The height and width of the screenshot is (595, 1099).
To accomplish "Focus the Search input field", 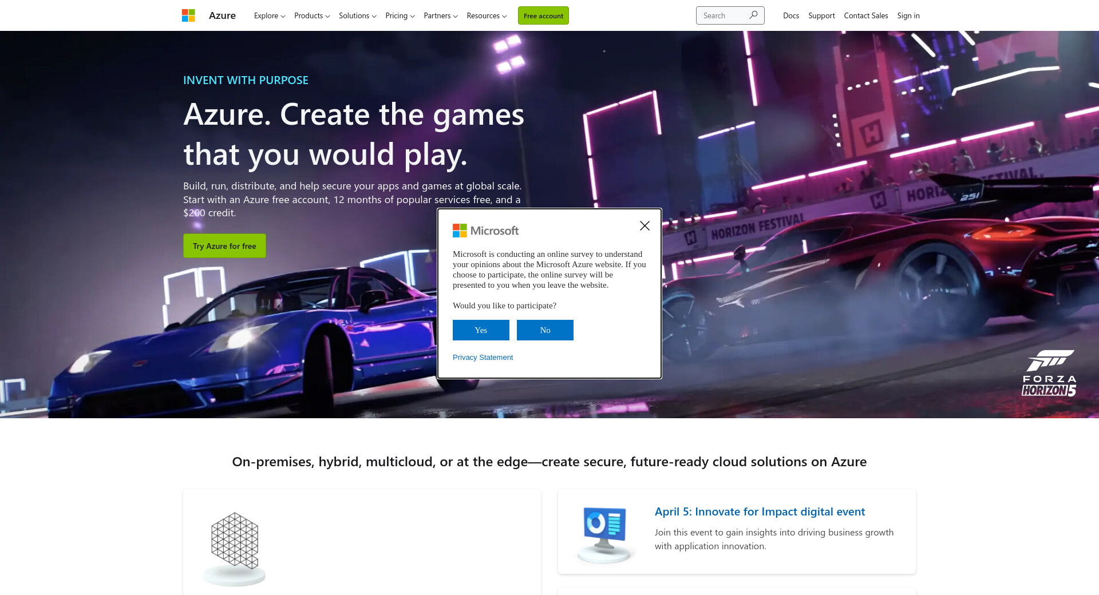I will click(722, 15).
